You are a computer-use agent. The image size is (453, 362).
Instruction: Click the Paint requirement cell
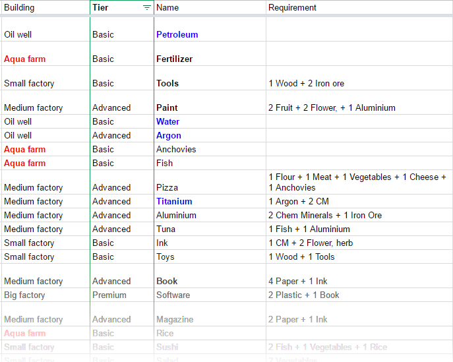point(359,107)
